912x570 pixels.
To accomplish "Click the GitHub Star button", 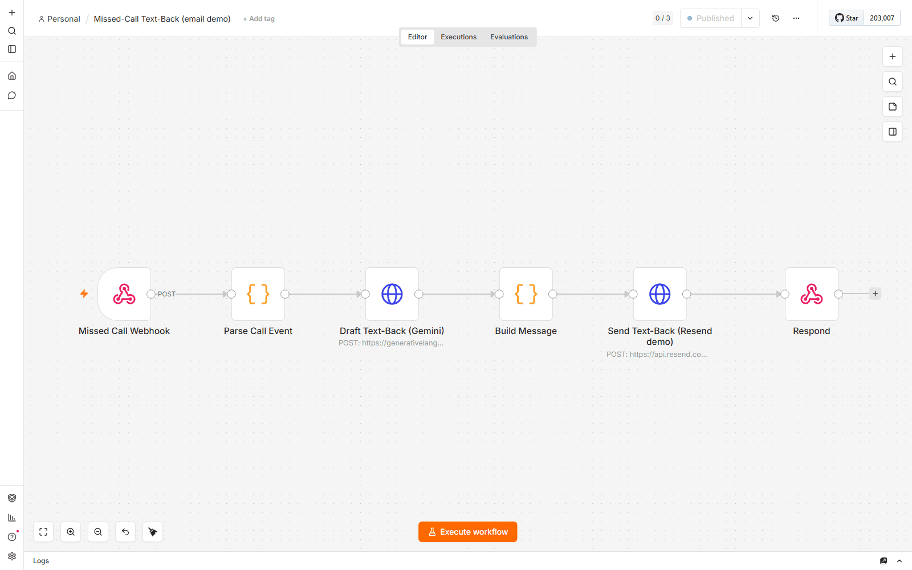I will (x=846, y=18).
